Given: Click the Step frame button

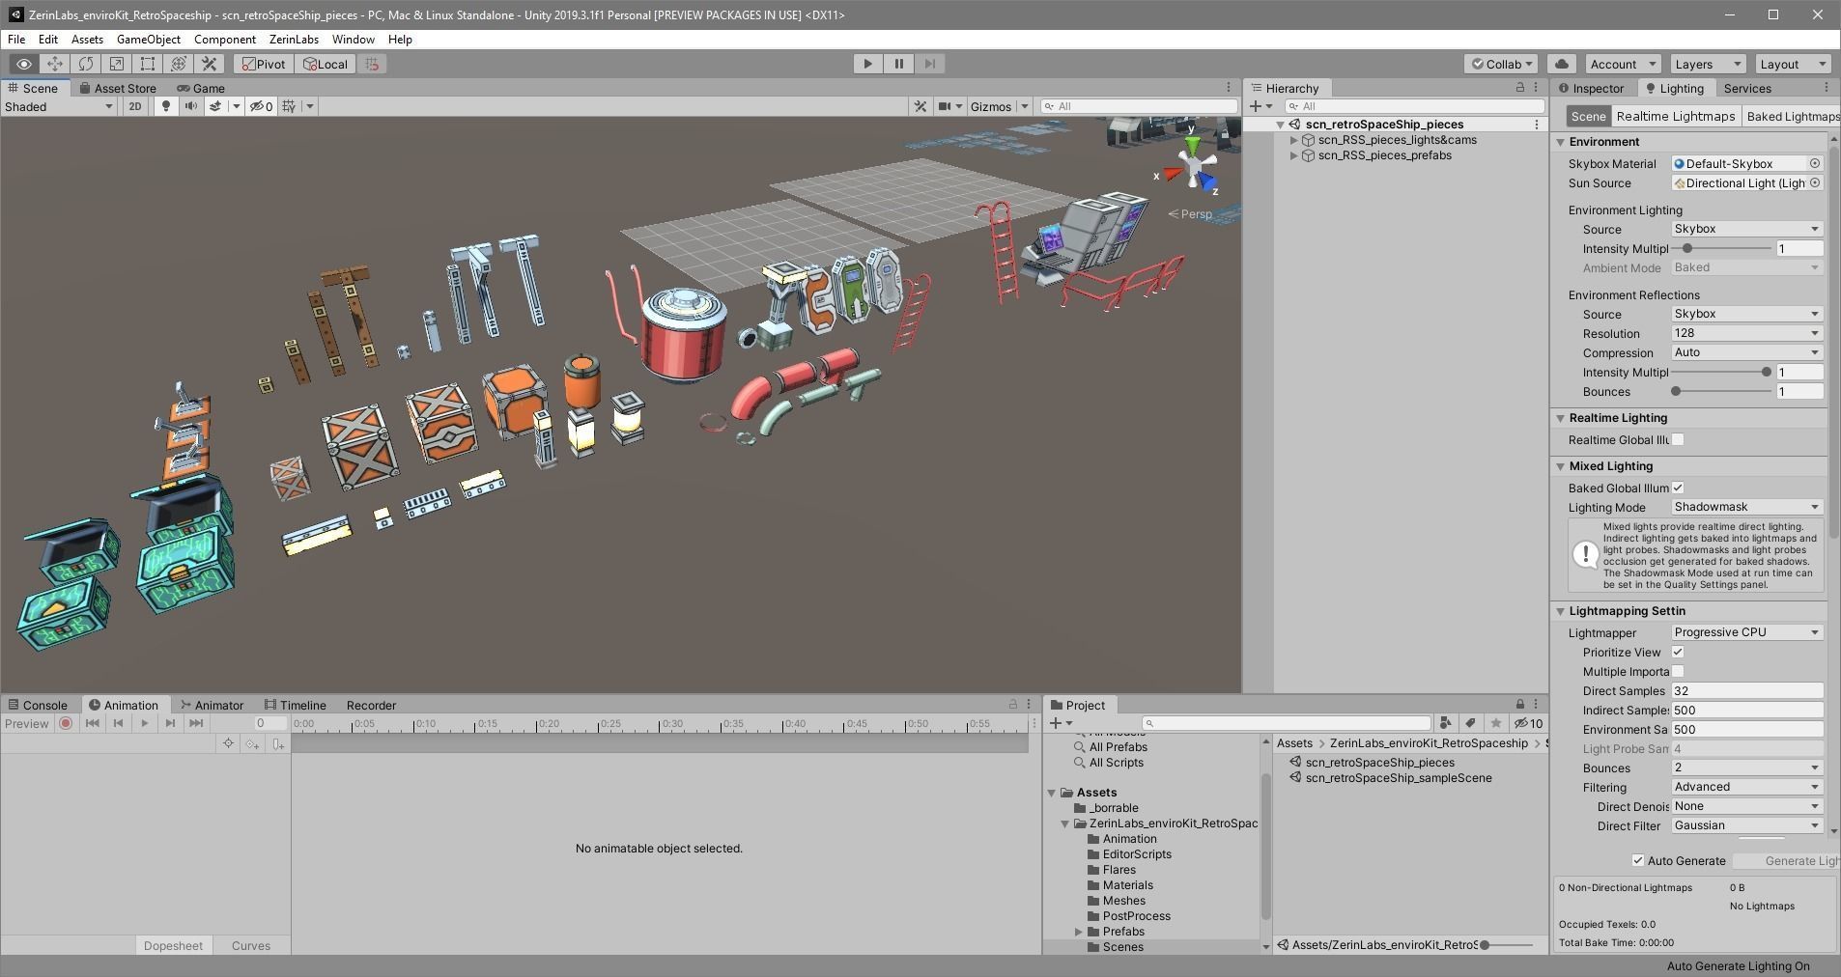Looking at the screenshot, I should point(929,64).
